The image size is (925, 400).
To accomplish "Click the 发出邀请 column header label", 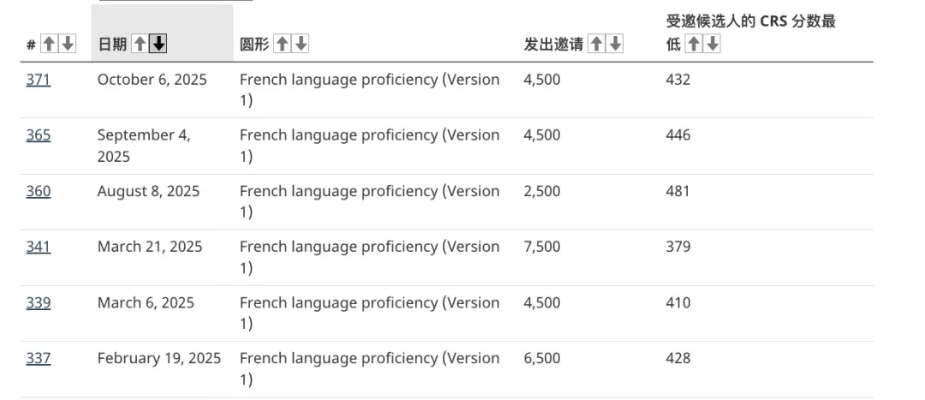I will pos(552,45).
